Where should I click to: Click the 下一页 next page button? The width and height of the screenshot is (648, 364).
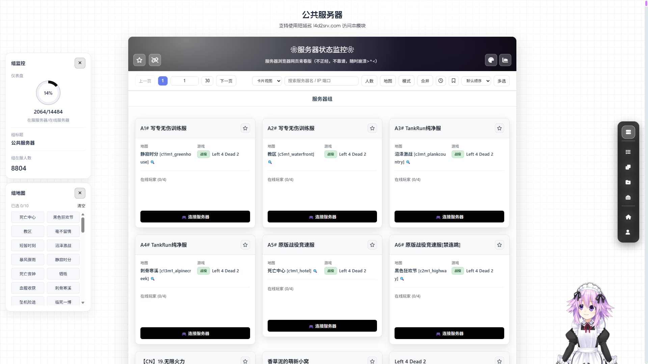pos(226,81)
